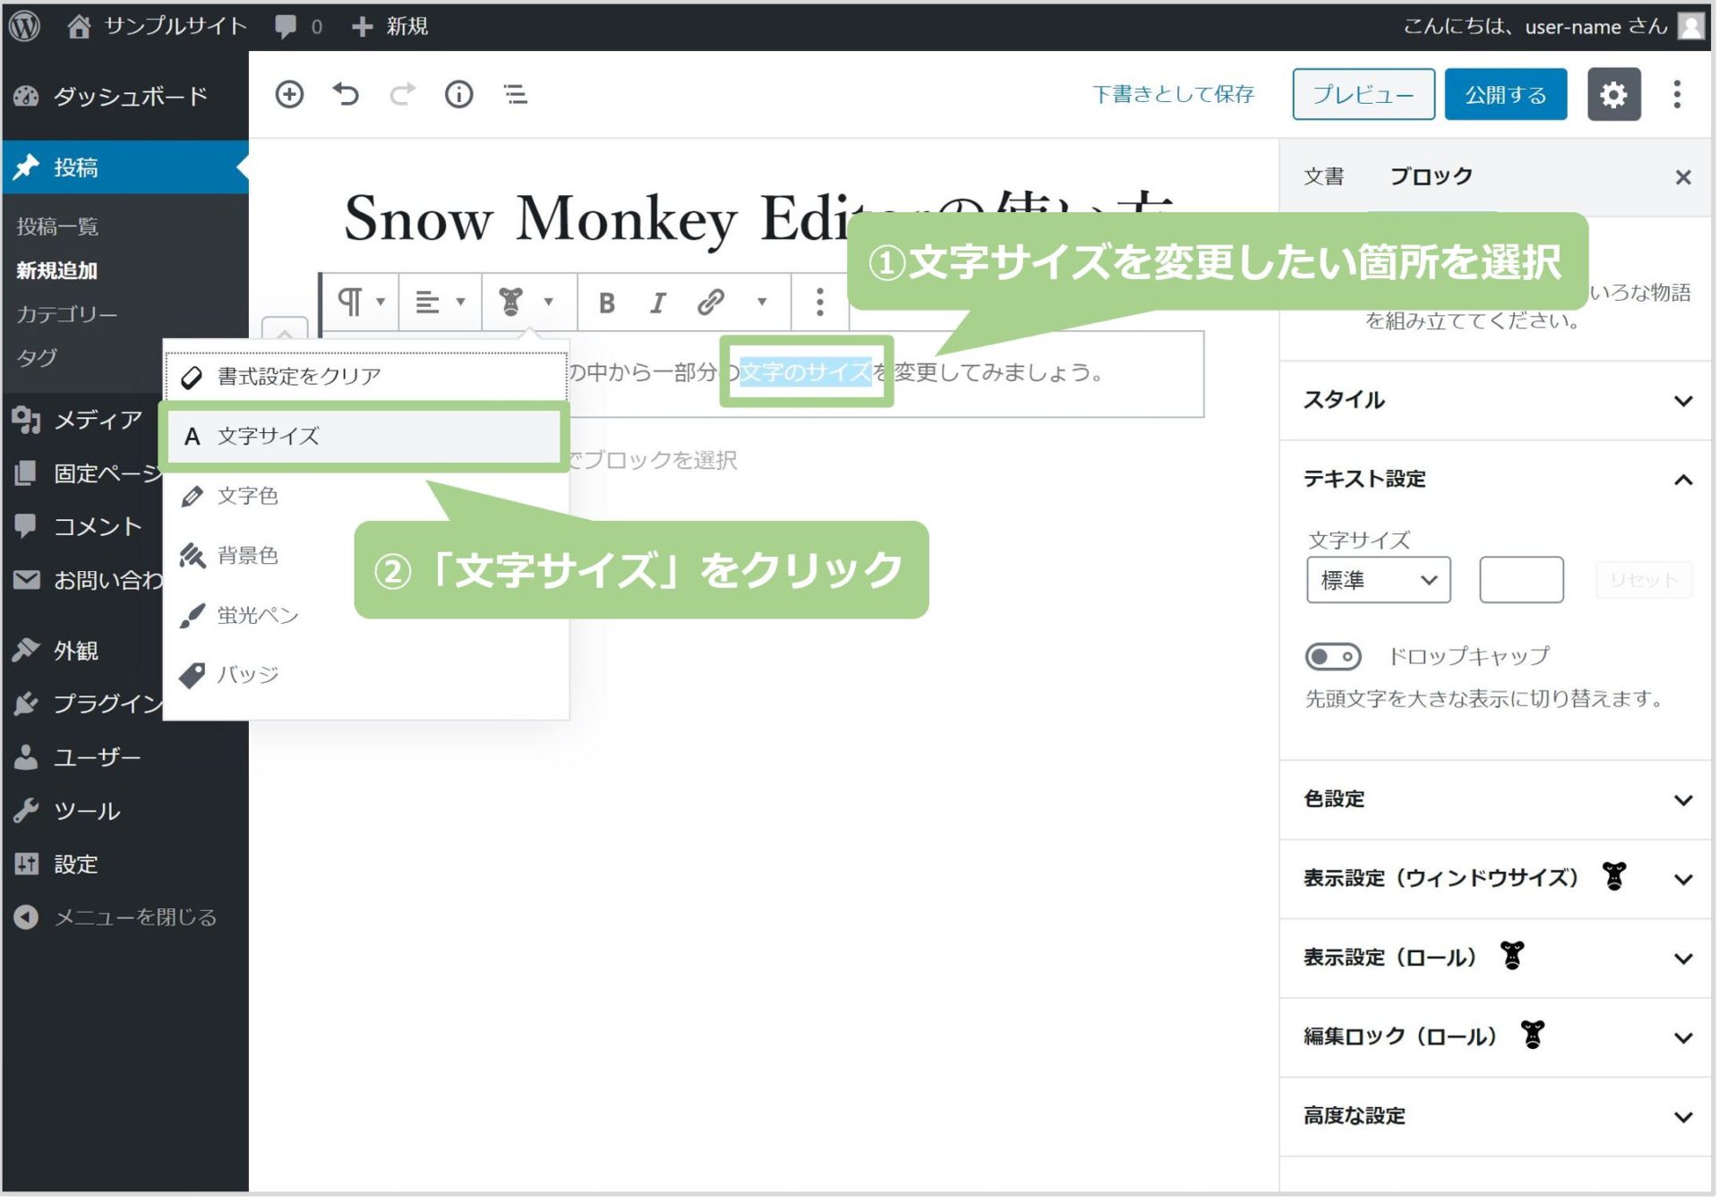Redo the last undone change
Viewport: 1719px width, 1202px height.
(x=402, y=95)
